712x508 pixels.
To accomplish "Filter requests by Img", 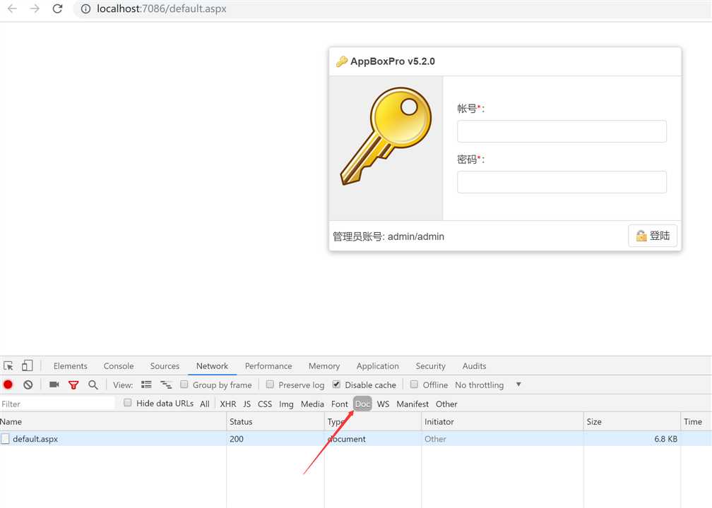I will click(x=286, y=404).
